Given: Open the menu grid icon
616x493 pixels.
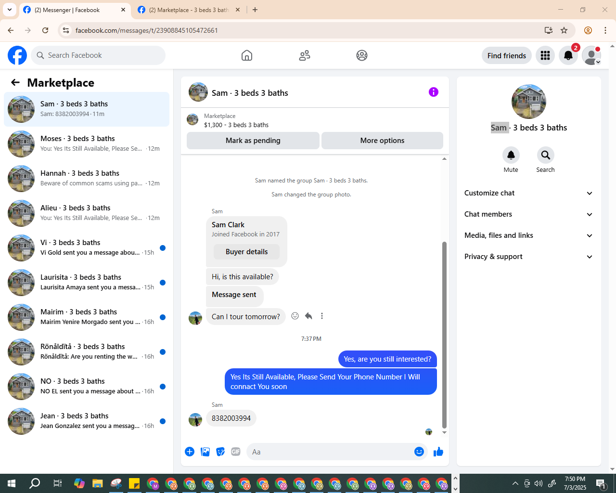Looking at the screenshot, I should tap(545, 55).
